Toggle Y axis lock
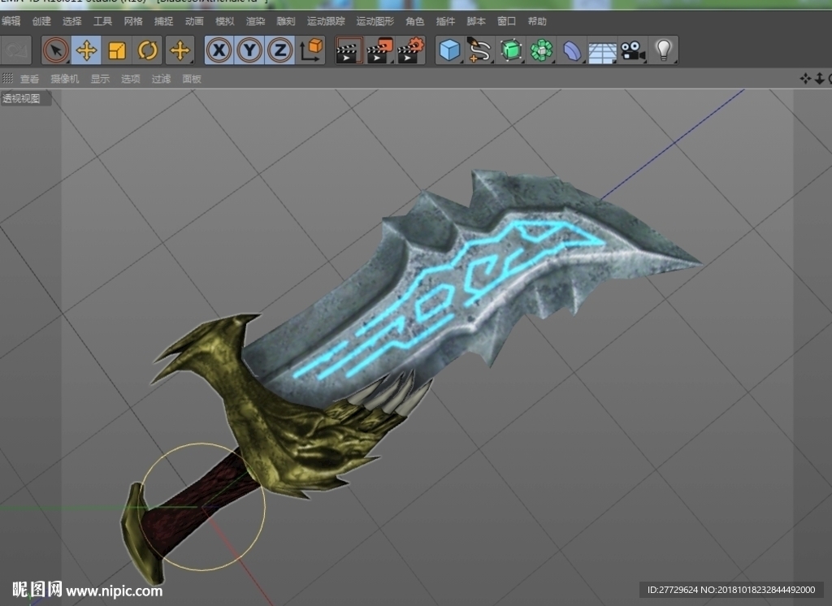 (250, 51)
